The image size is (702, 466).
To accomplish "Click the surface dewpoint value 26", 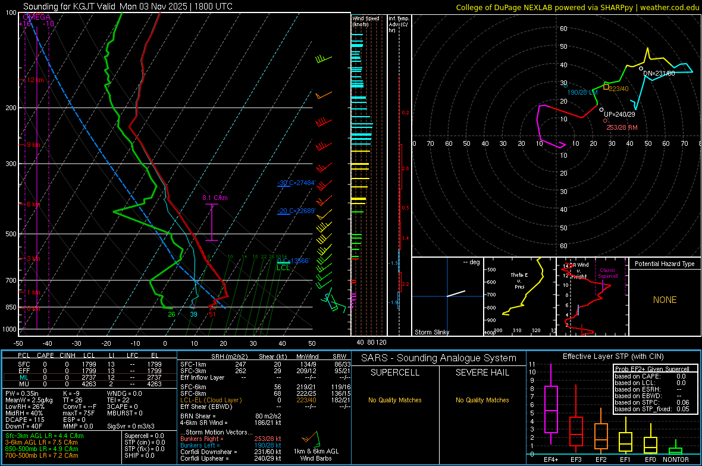I will [x=171, y=314].
